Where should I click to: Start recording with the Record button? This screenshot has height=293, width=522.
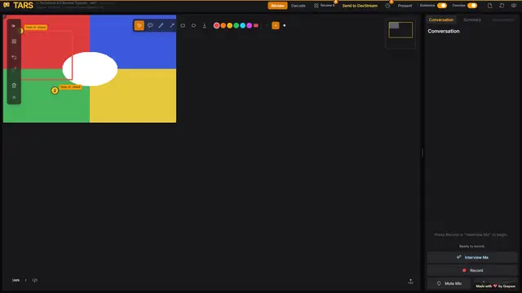click(472, 270)
